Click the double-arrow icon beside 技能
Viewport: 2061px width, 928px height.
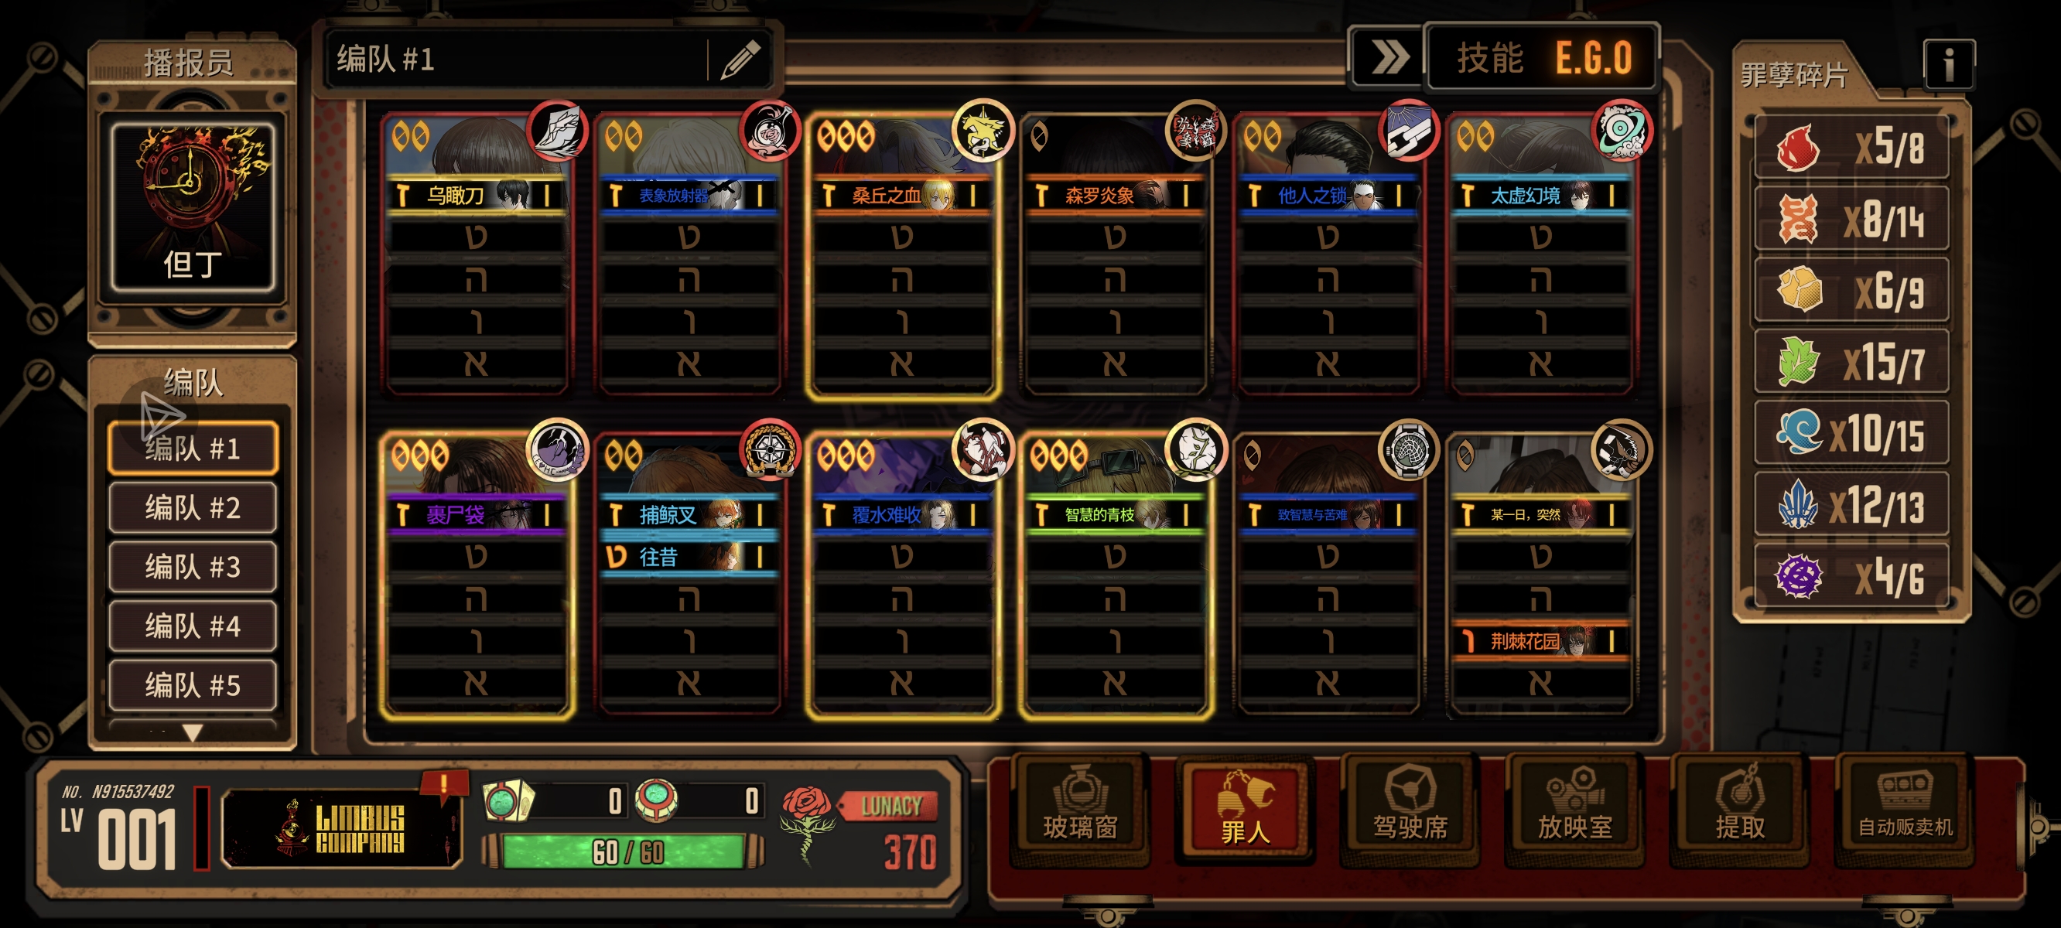tap(1388, 57)
